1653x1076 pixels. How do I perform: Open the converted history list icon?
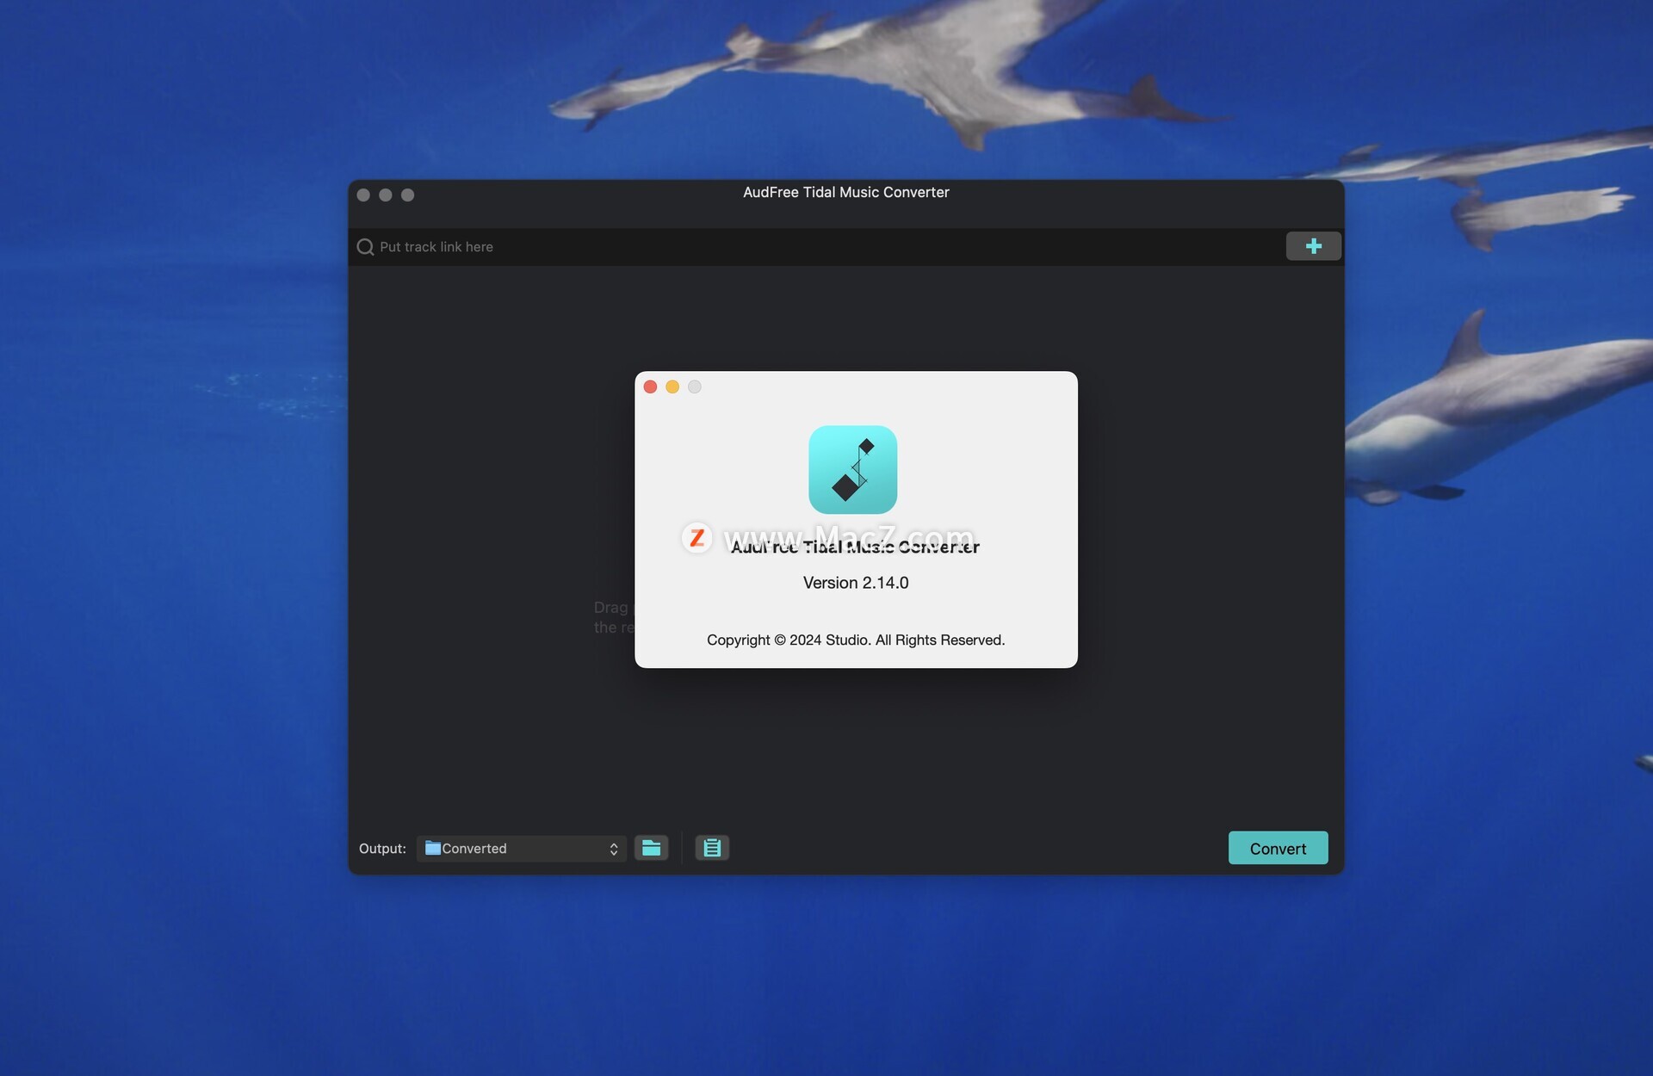click(712, 848)
